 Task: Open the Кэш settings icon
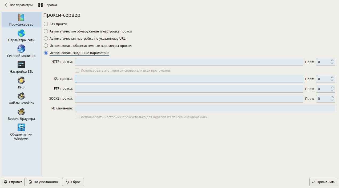(21, 80)
